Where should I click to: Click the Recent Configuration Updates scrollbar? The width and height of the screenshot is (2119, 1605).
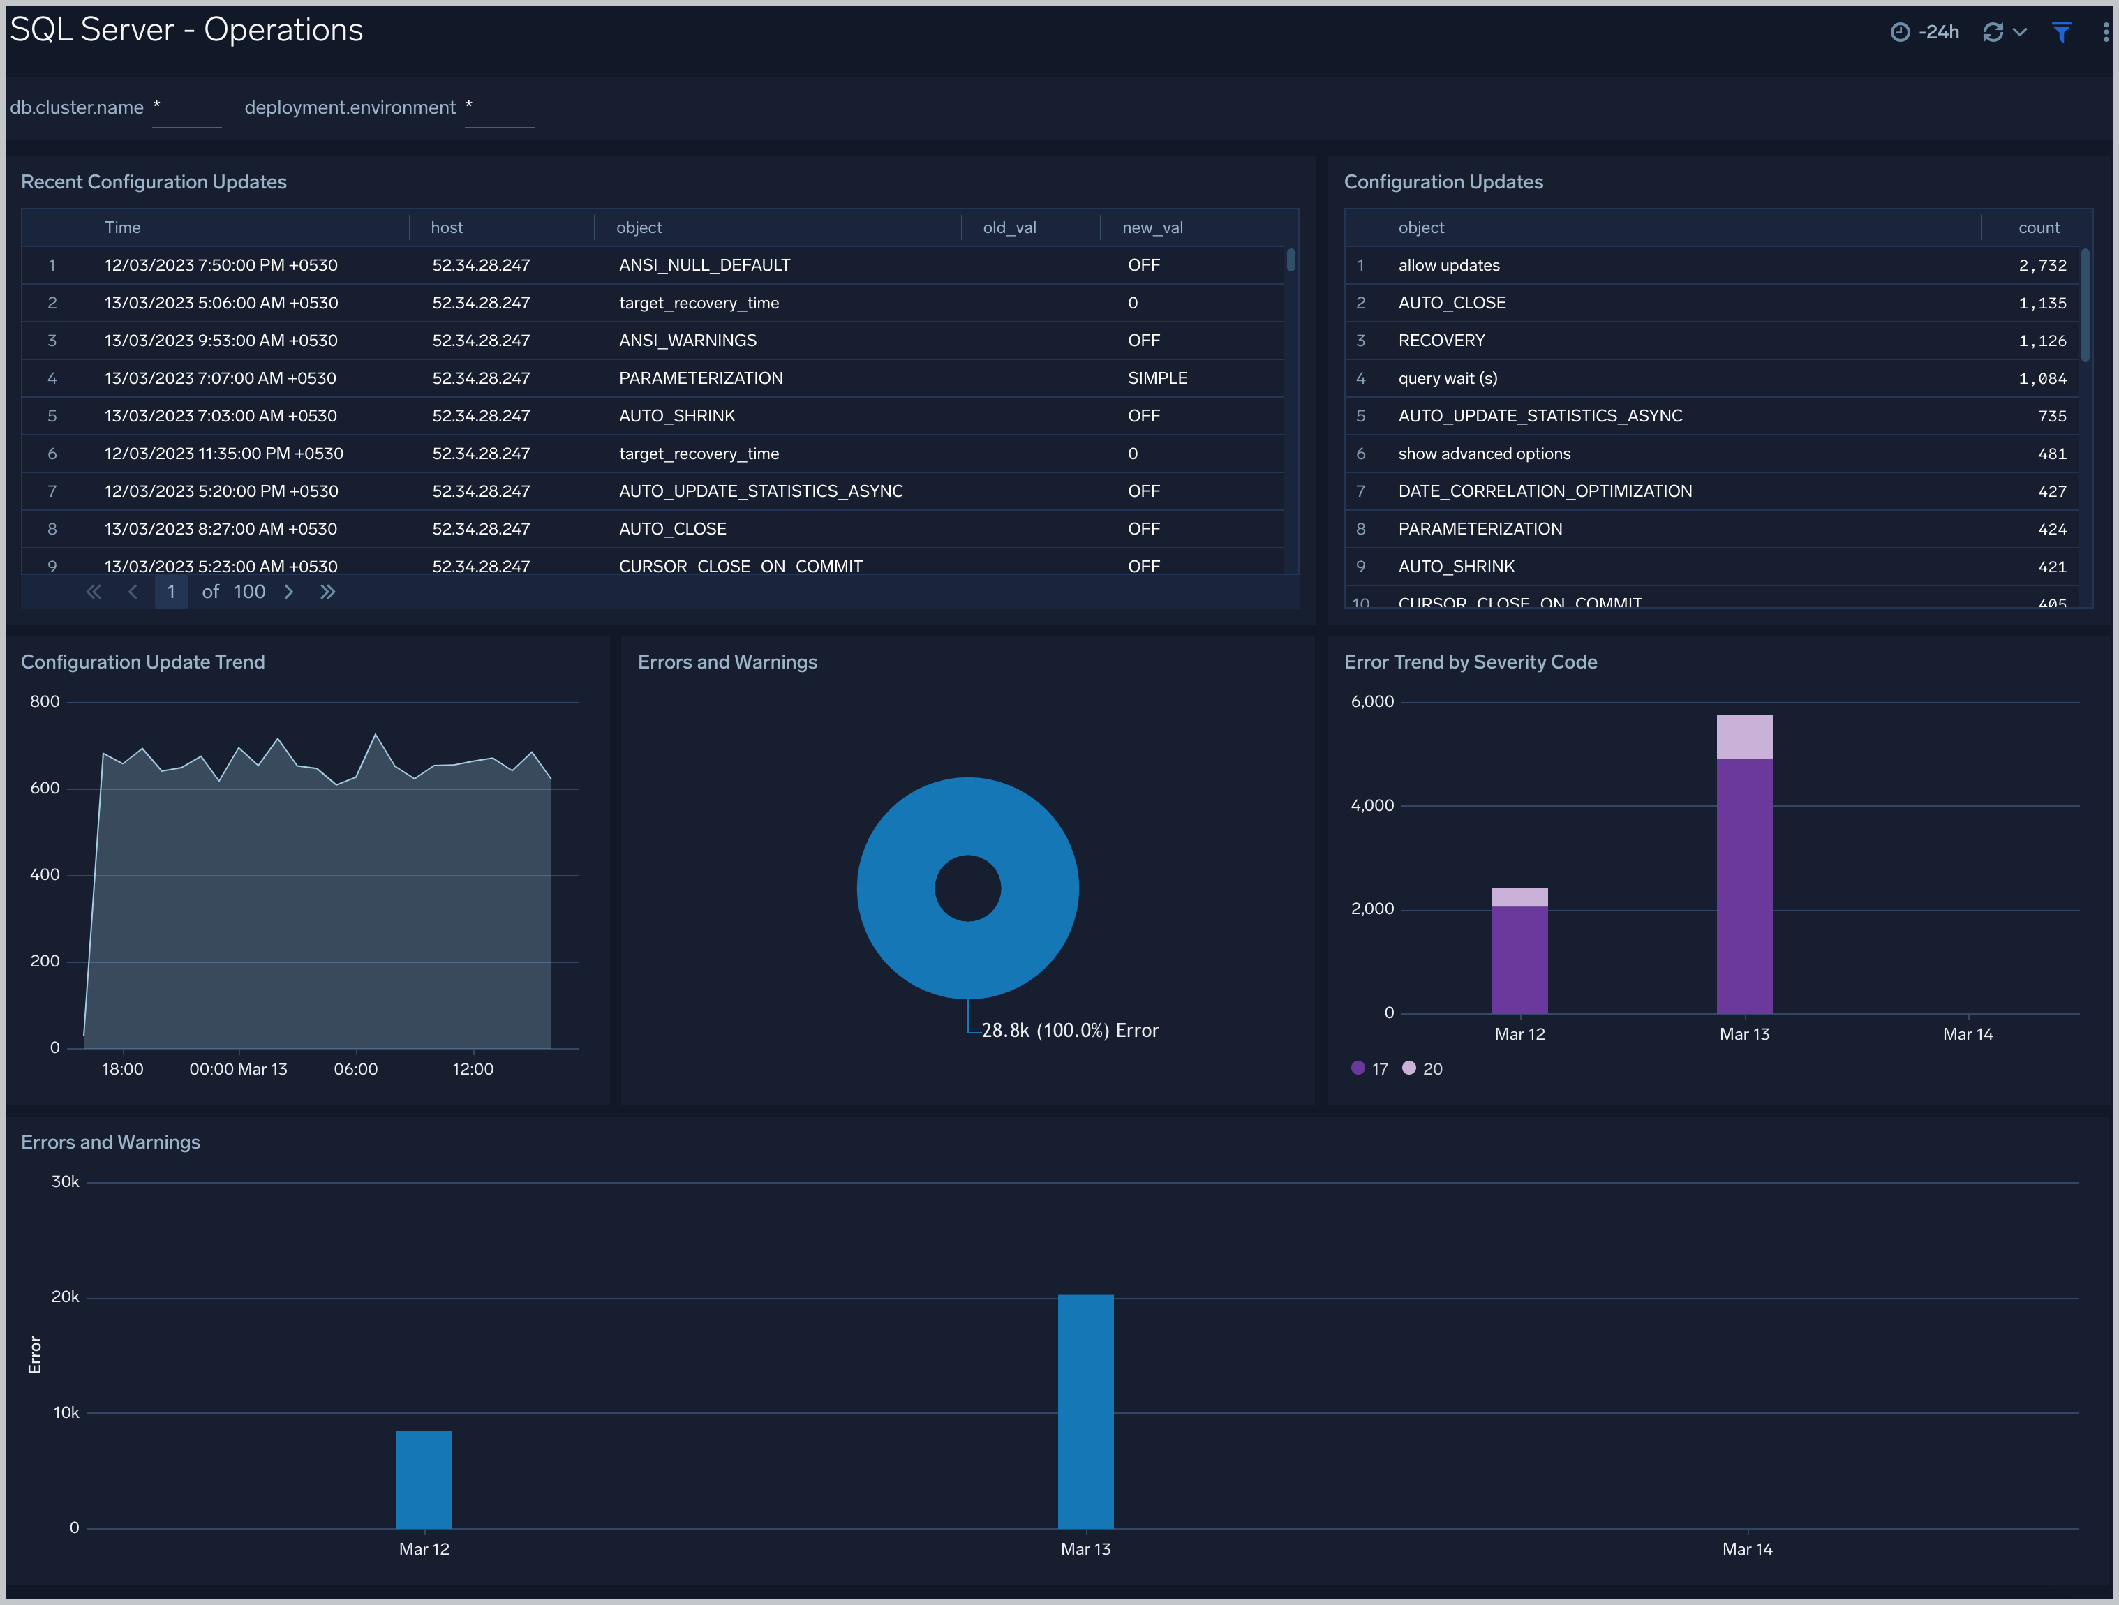1291,260
